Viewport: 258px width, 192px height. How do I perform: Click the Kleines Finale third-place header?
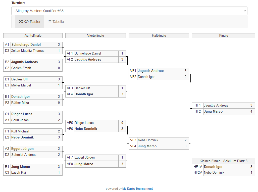coord(223,161)
